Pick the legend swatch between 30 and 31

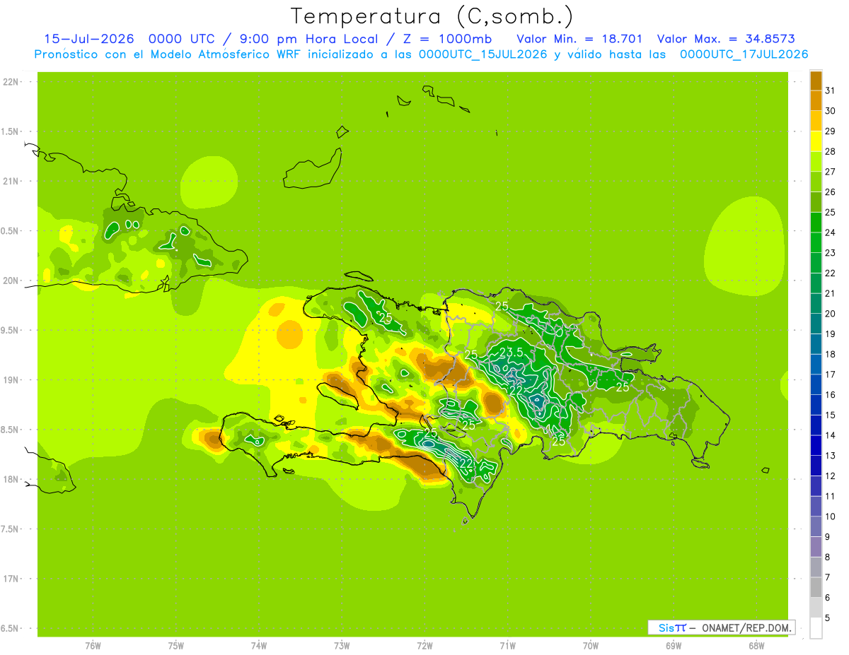816,100
